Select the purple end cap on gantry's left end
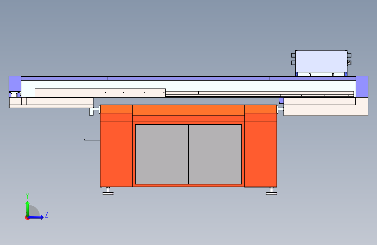 15,83
